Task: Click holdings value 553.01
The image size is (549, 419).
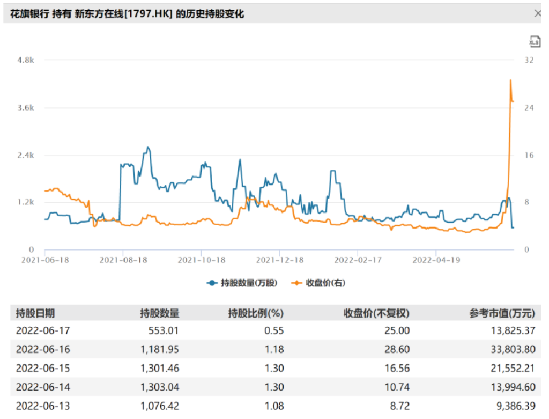Action: point(164,330)
